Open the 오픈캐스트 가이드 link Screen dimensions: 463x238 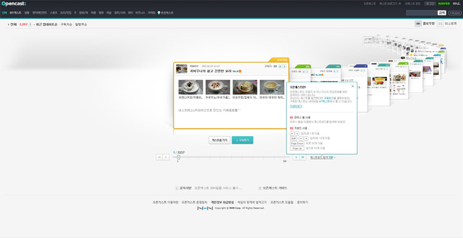(x=275, y=188)
